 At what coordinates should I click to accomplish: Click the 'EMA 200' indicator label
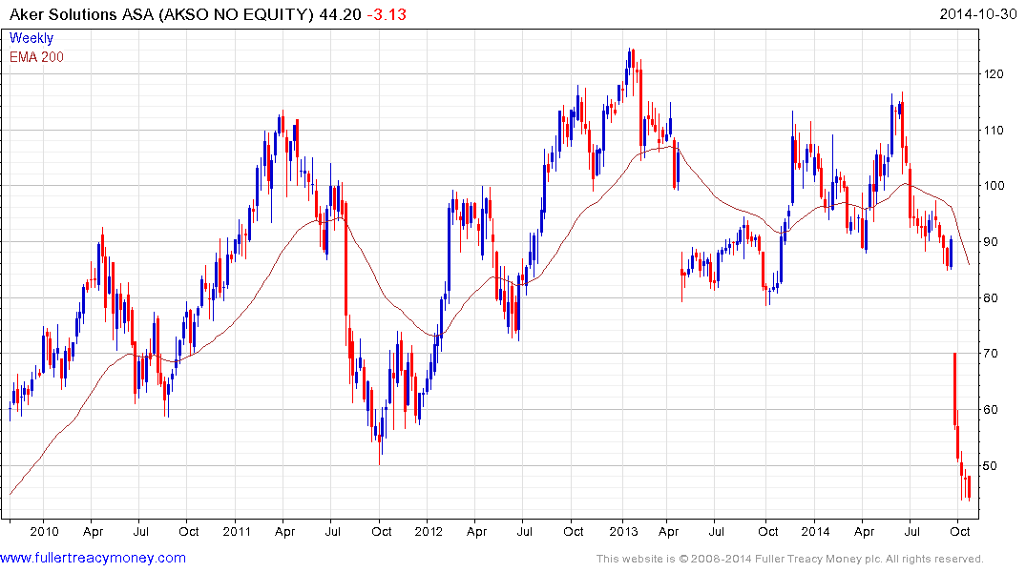(x=36, y=57)
